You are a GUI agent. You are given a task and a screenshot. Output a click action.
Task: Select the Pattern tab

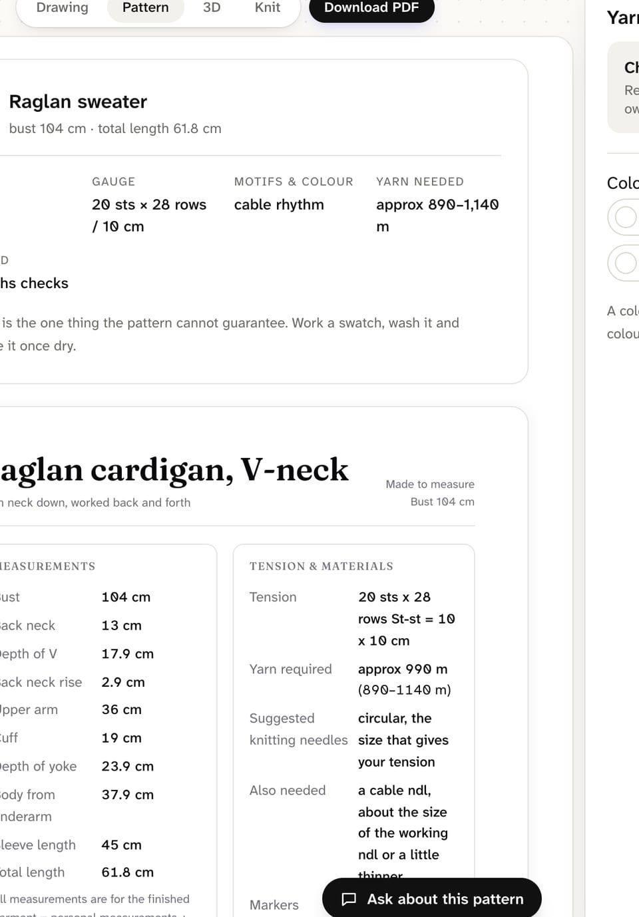click(146, 7)
